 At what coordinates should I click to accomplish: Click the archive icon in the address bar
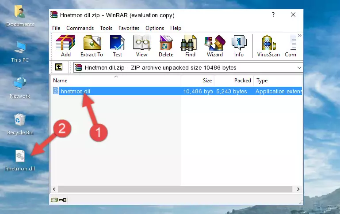coord(78,67)
